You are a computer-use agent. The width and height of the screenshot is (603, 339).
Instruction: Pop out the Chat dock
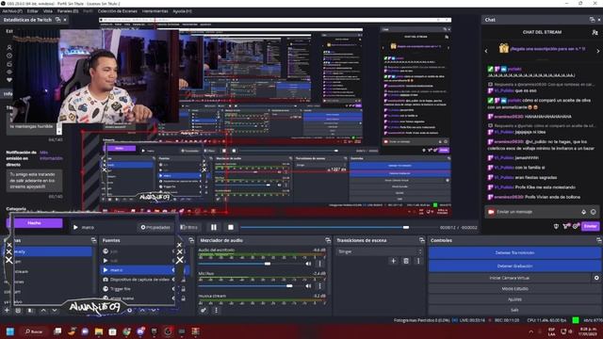click(592, 20)
